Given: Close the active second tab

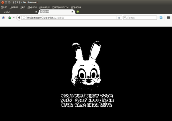Looking at the screenshot, I should tap(72, 12).
